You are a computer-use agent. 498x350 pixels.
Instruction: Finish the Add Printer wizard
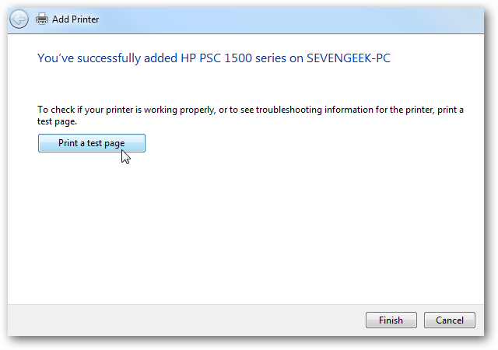coord(391,320)
